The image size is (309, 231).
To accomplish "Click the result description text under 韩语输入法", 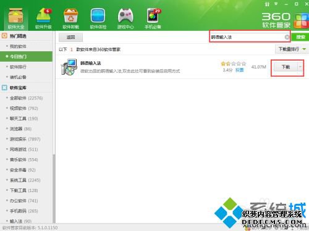I will point(130,71).
